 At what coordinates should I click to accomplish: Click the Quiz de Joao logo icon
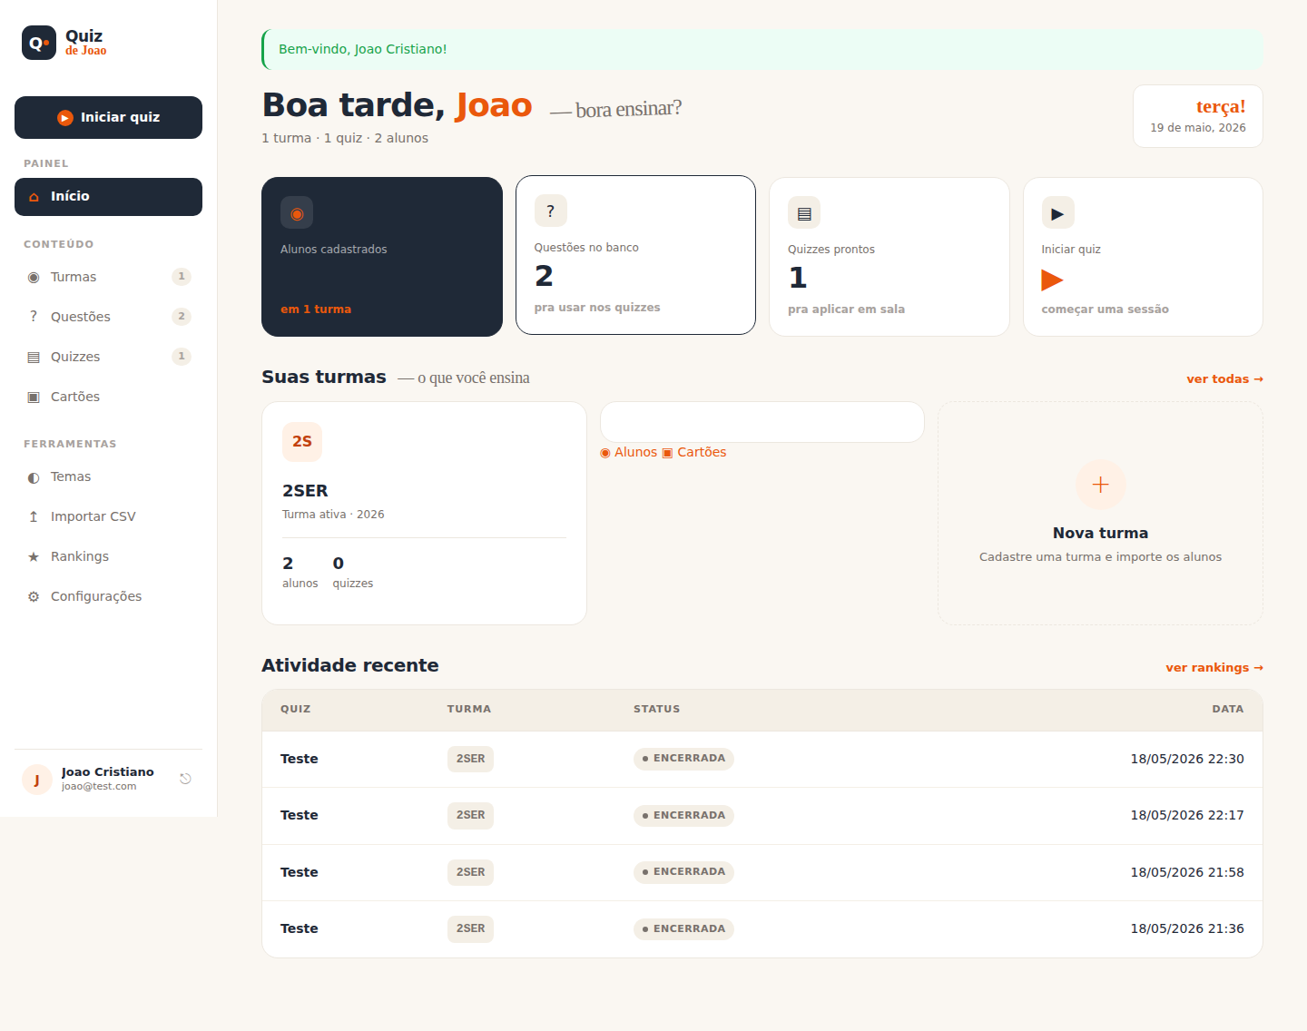point(39,43)
